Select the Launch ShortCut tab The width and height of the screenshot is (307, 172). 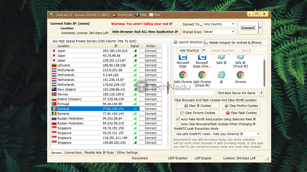188,42
